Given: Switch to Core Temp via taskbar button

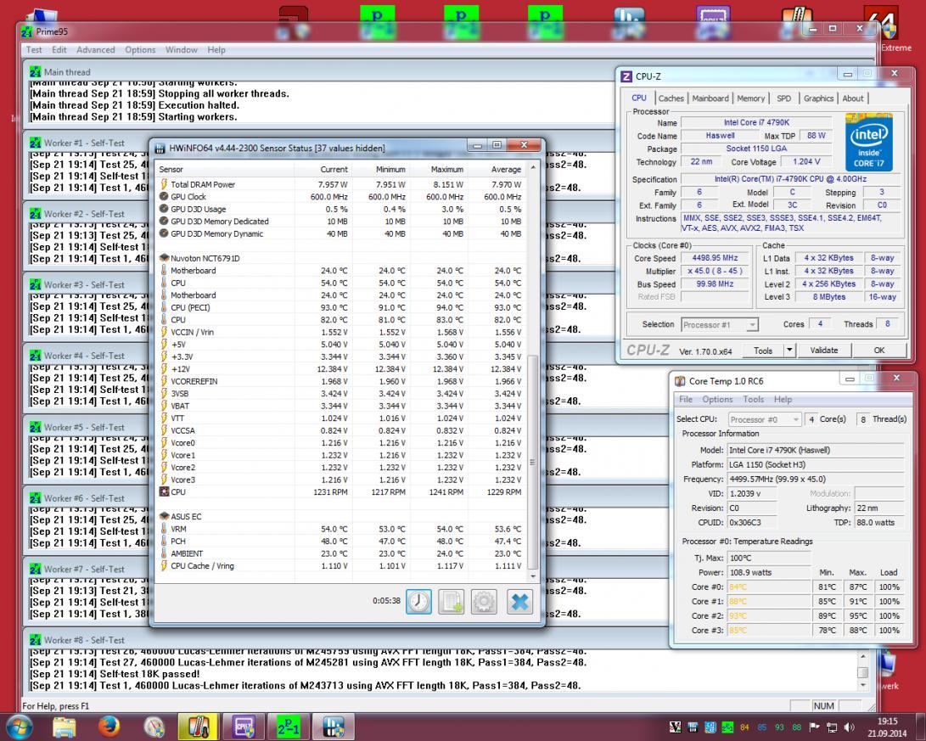Looking at the screenshot, I should 198,727.
